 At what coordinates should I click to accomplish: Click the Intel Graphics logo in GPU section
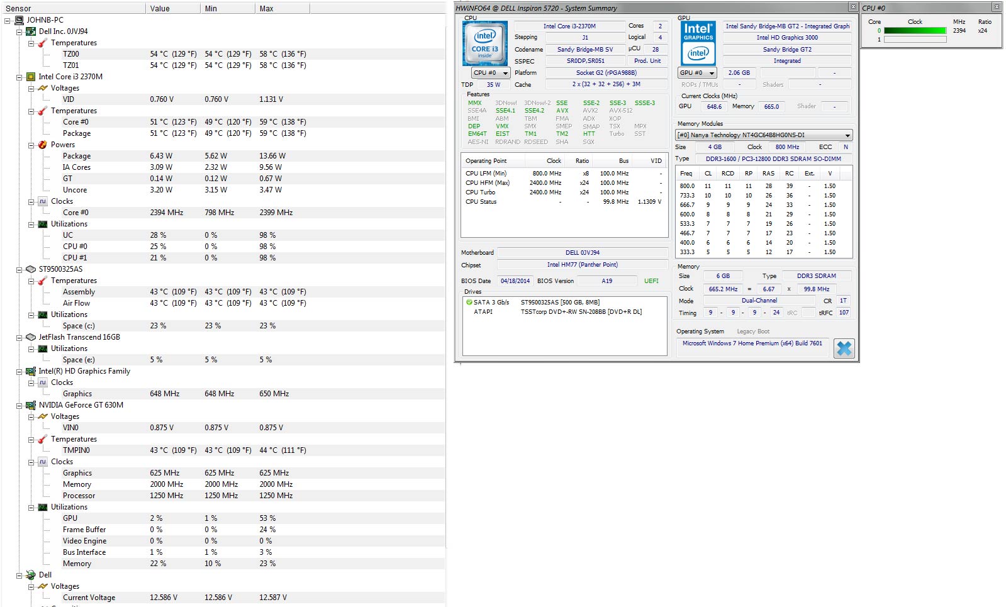tap(698, 43)
